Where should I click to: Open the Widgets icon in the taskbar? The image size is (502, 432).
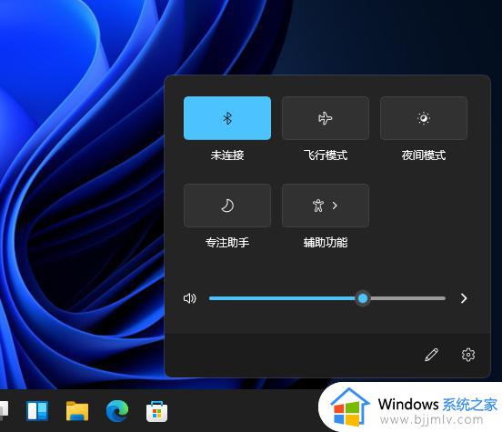click(x=37, y=411)
